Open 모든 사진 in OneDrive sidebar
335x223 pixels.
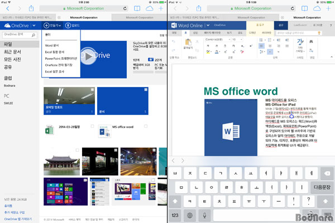(12, 59)
